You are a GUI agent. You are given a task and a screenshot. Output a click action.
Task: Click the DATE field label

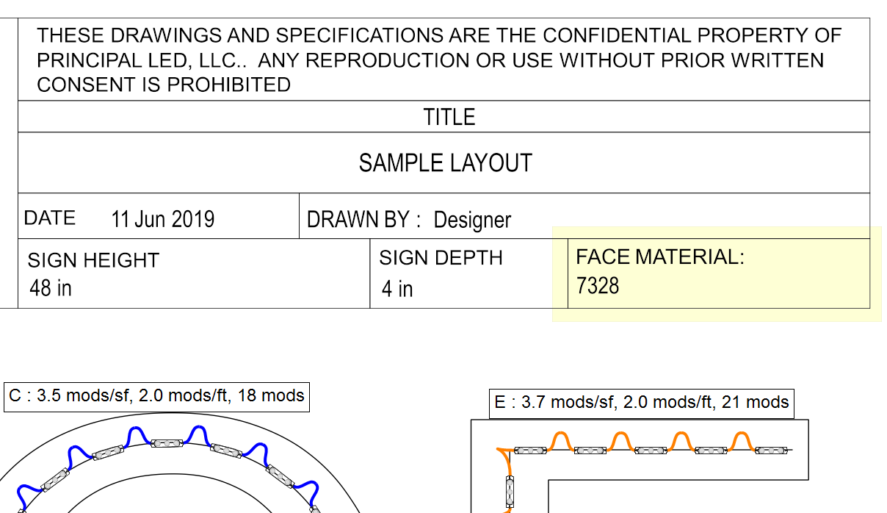coord(50,218)
